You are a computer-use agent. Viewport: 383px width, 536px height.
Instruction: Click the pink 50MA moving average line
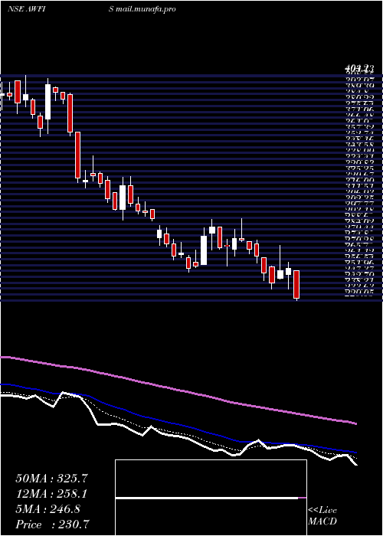pyautogui.click(x=178, y=390)
